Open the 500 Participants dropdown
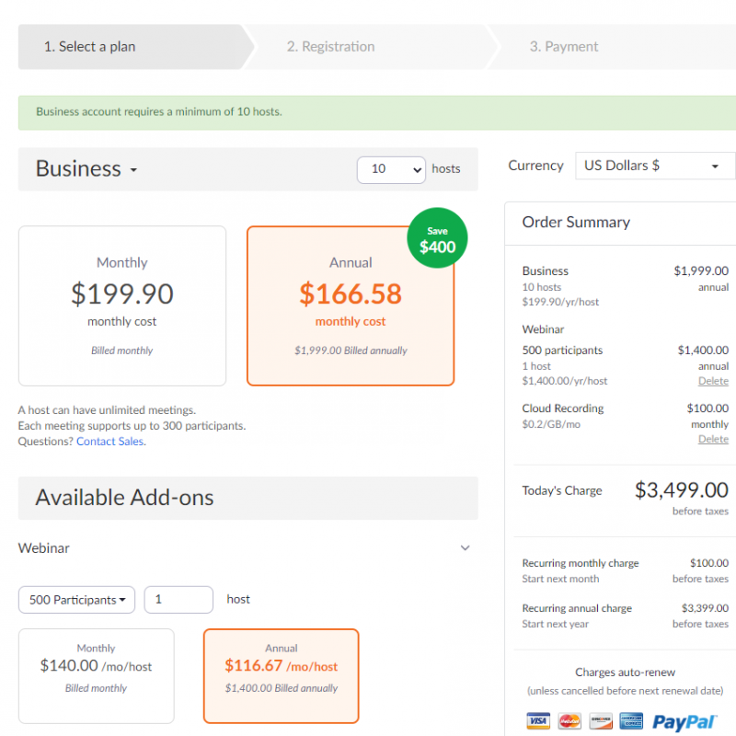This screenshot has height=736, width=736. pyautogui.click(x=77, y=600)
